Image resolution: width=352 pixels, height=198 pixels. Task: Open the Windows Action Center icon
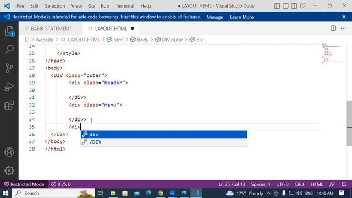click(x=342, y=193)
